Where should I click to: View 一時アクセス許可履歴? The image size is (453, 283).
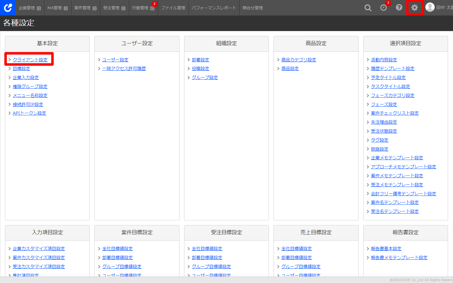[x=124, y=69]
